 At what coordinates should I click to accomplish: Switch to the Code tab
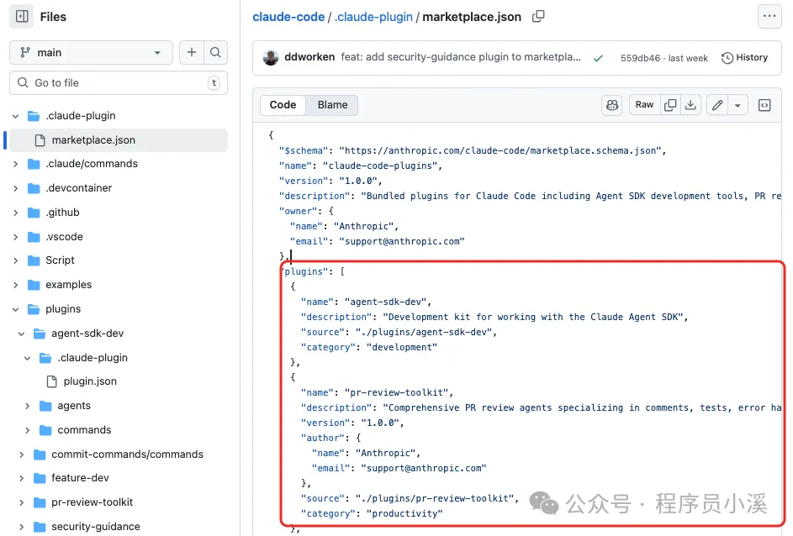point(283,105)
